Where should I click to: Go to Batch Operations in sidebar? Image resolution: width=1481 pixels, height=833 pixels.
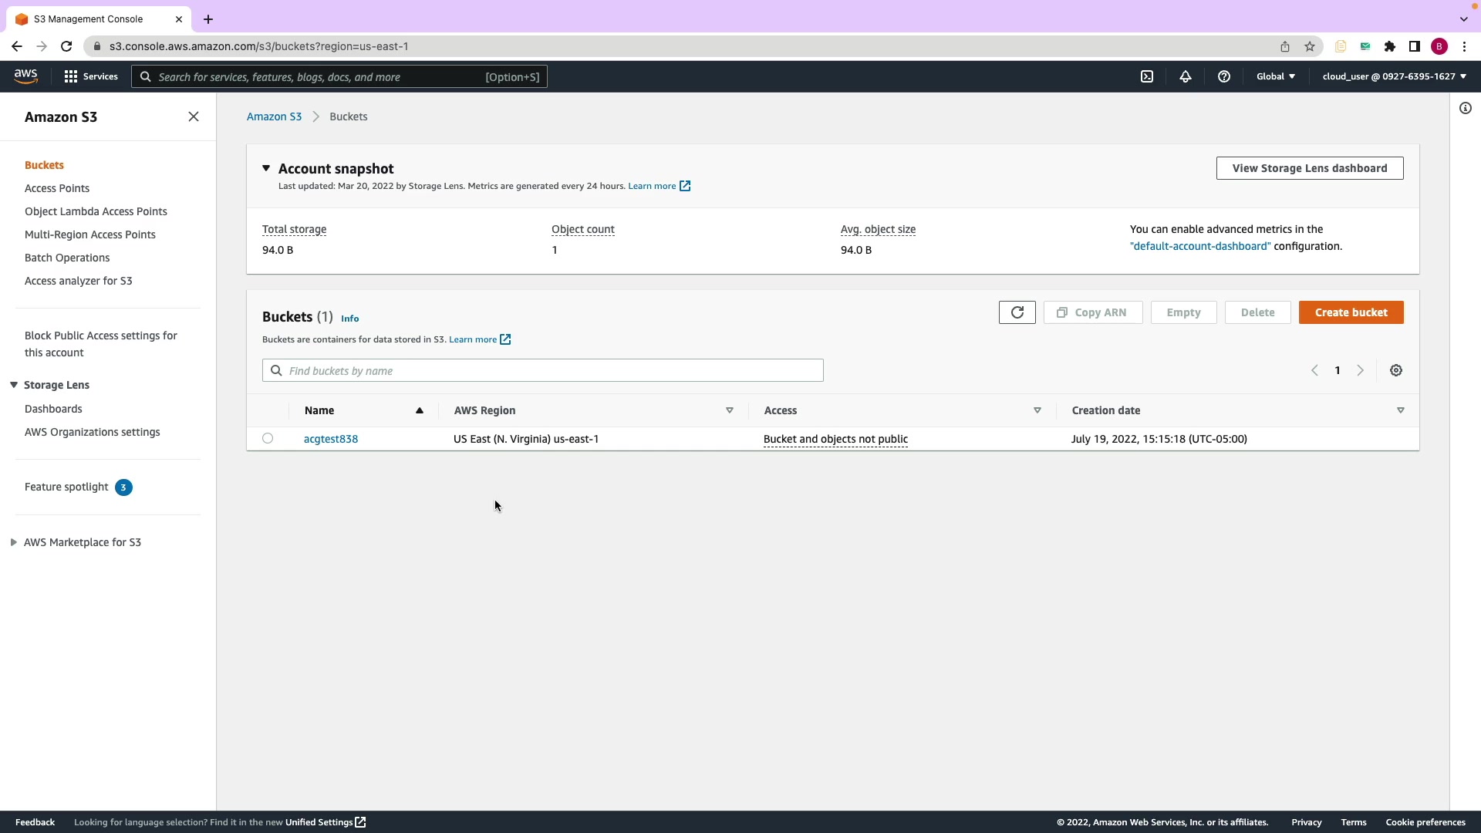click(67, 258)
